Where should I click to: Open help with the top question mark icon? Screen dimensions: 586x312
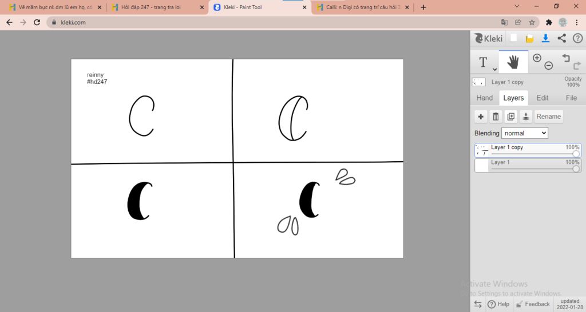point(577,38)
